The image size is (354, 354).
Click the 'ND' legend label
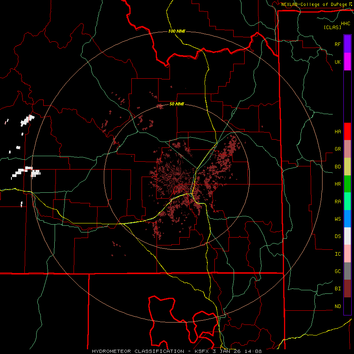pos(337,306)
